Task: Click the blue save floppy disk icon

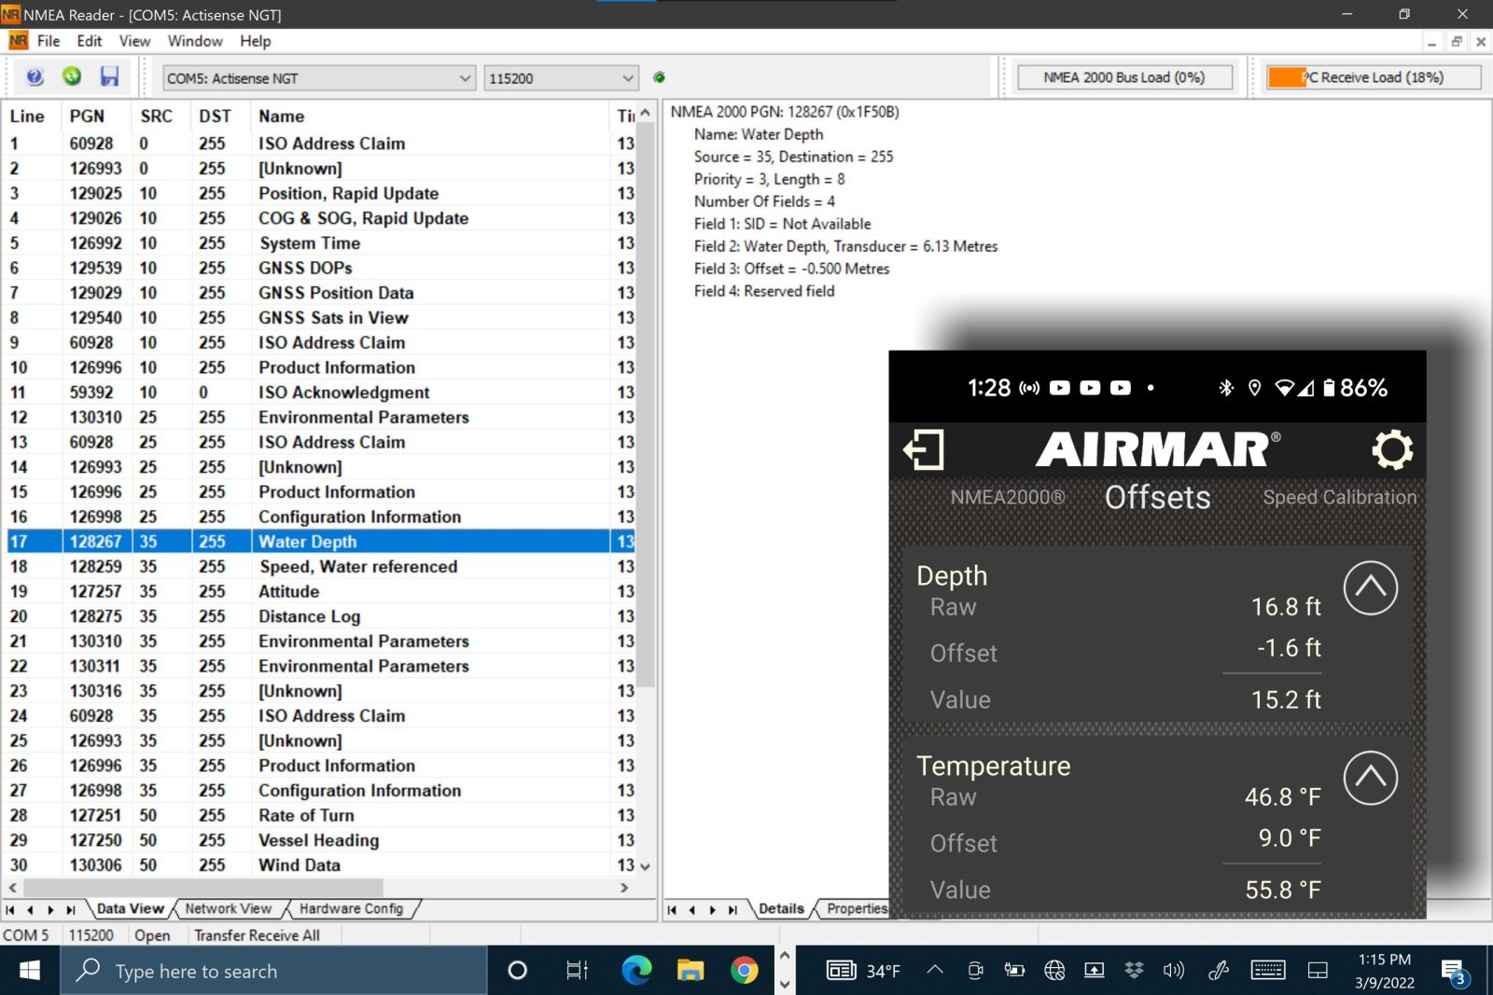Action: coord(110,77)
